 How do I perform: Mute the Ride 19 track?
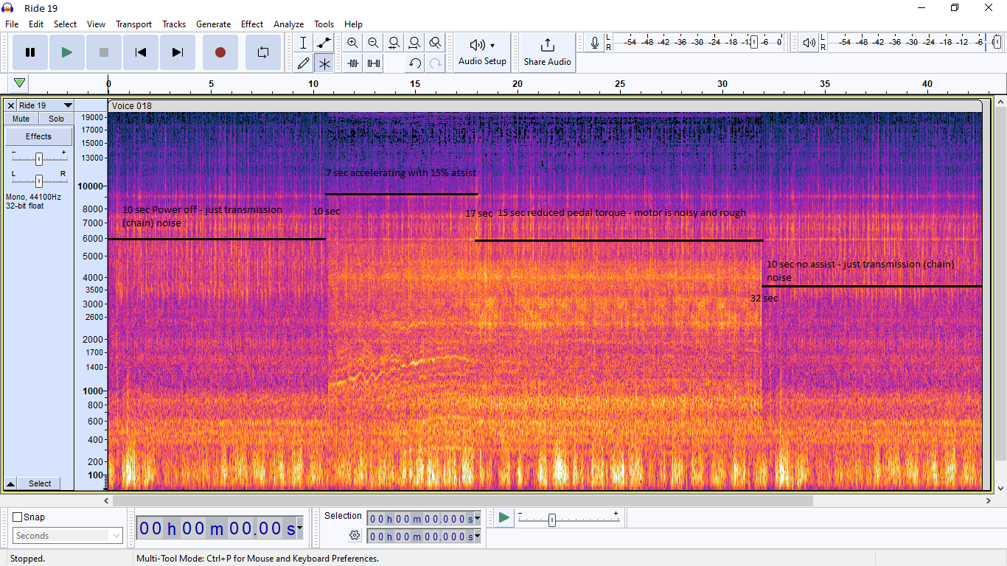(21, 119)
